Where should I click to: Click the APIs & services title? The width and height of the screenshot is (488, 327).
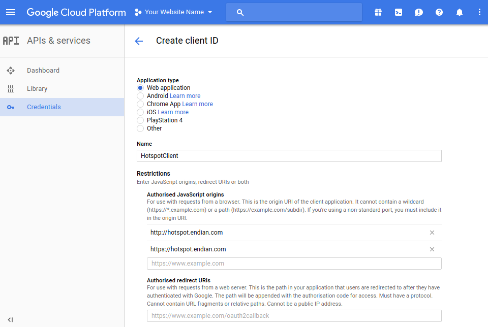pos(58,41)
